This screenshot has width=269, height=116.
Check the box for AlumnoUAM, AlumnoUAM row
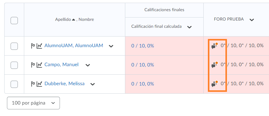[x=14, y=46]
